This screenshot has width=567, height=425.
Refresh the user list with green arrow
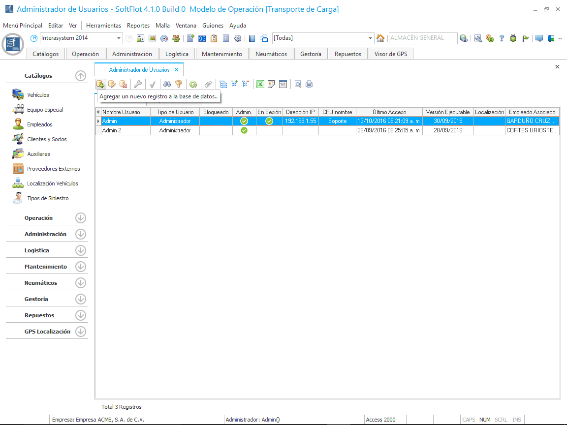[193, 84]
